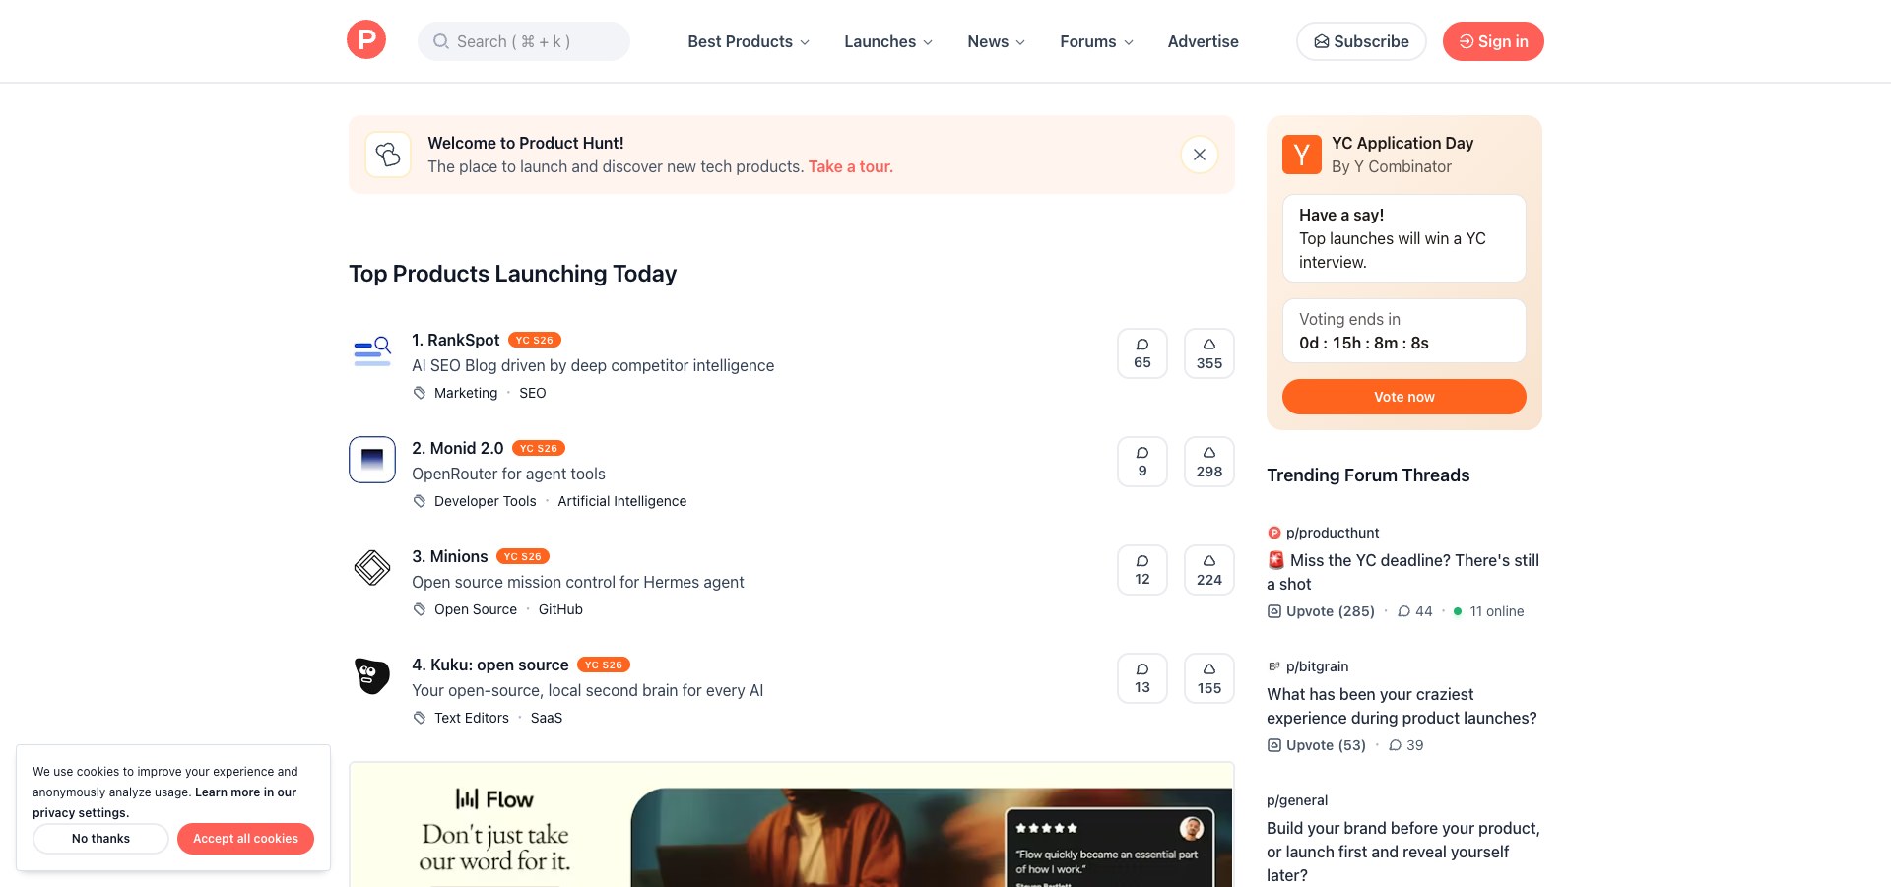The width and height of the screenshot is (1891, 887).
Task: Click the Product Hunt logo
Action: (366, 40)
